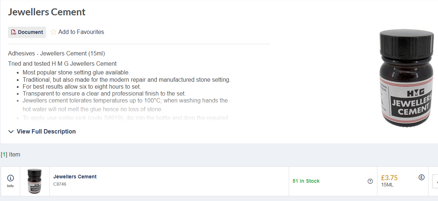This screenshot has width=438, height=201.
Task: Click the 51 In Stock status text
Action: (306, 181)
